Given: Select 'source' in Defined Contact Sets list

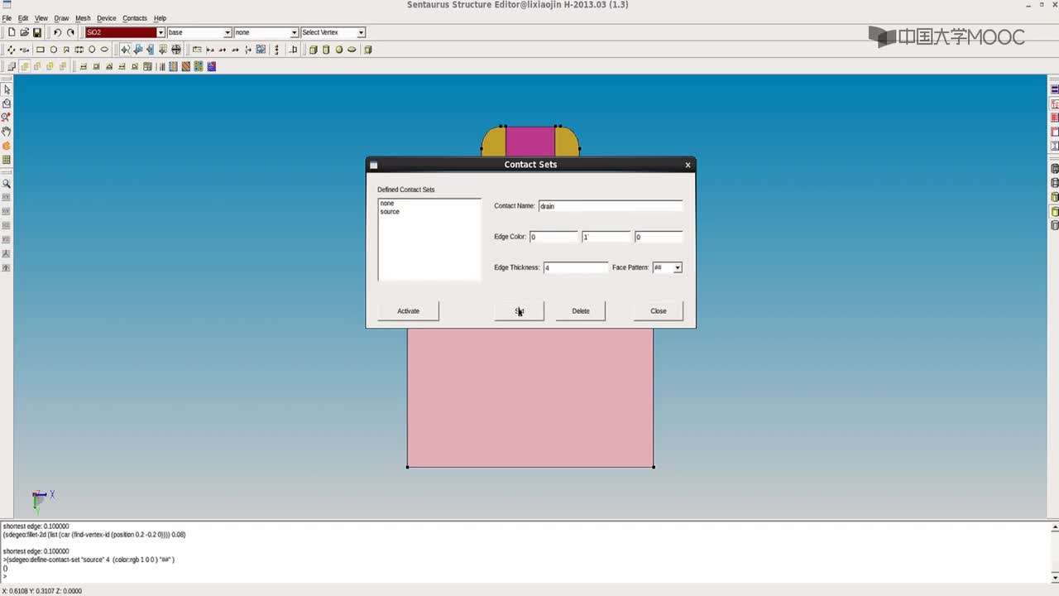Looking at the screenshot, I should [x=390, y=212].
